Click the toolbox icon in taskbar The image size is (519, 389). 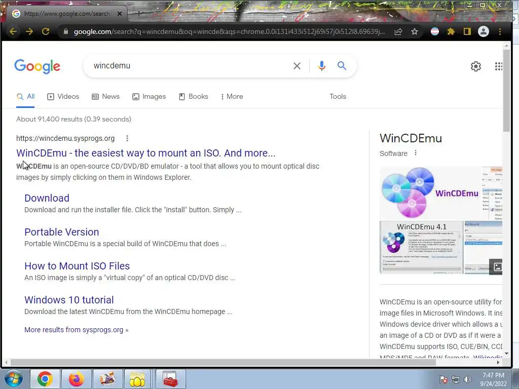[170, 379]
